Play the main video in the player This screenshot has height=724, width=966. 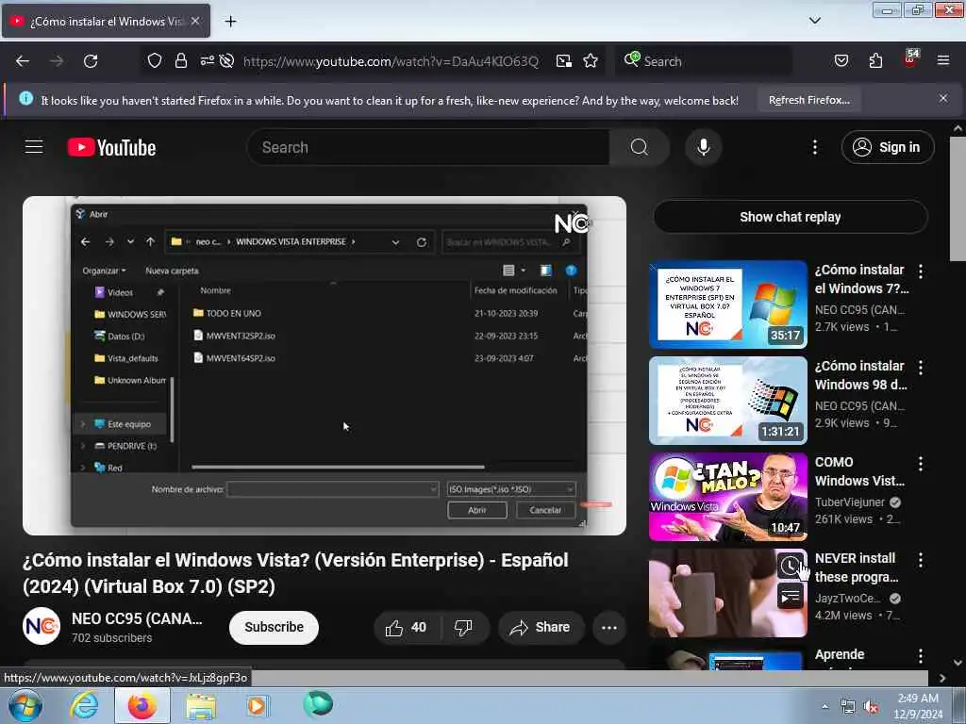325,366
